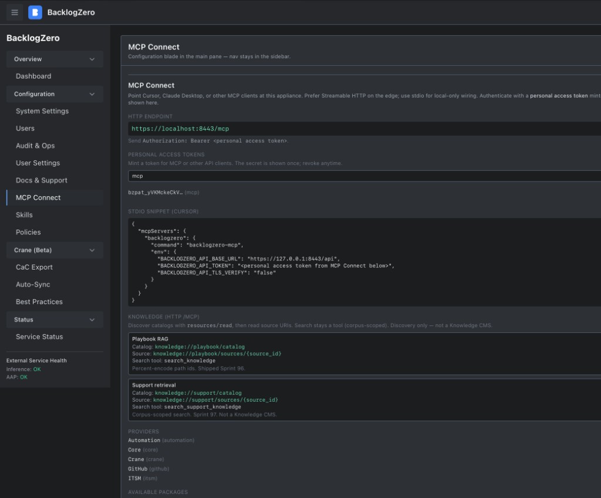
Task: Open Service Status page
Action: (x=55, y=337)
